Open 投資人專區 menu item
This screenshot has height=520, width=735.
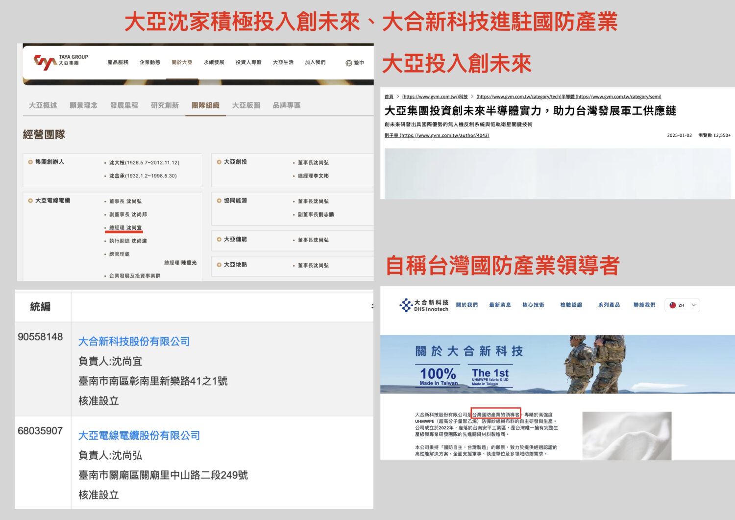tap(248, 62)
